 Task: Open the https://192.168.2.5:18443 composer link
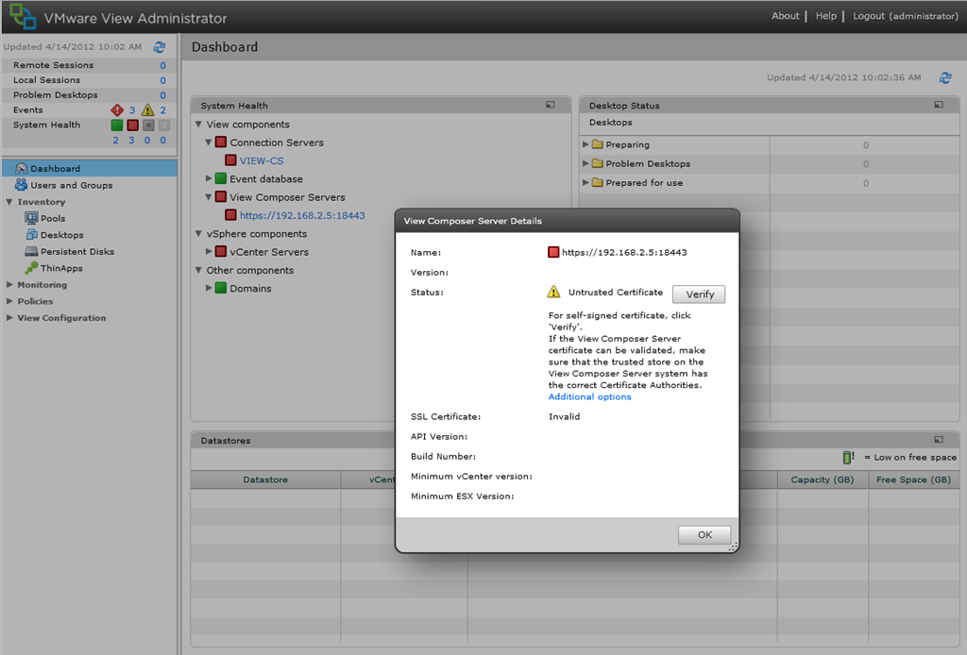coord(302,216)
